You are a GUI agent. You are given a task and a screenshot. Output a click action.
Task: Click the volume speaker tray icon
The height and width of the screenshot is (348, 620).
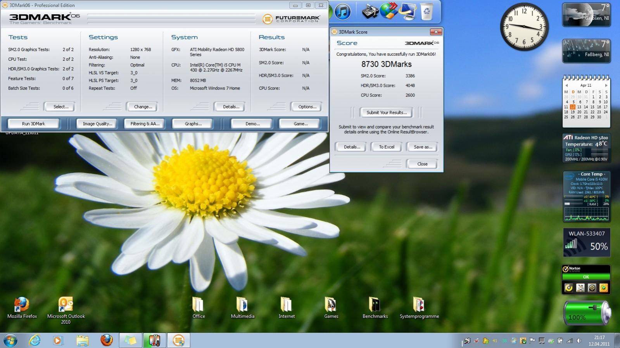point(579,341)
